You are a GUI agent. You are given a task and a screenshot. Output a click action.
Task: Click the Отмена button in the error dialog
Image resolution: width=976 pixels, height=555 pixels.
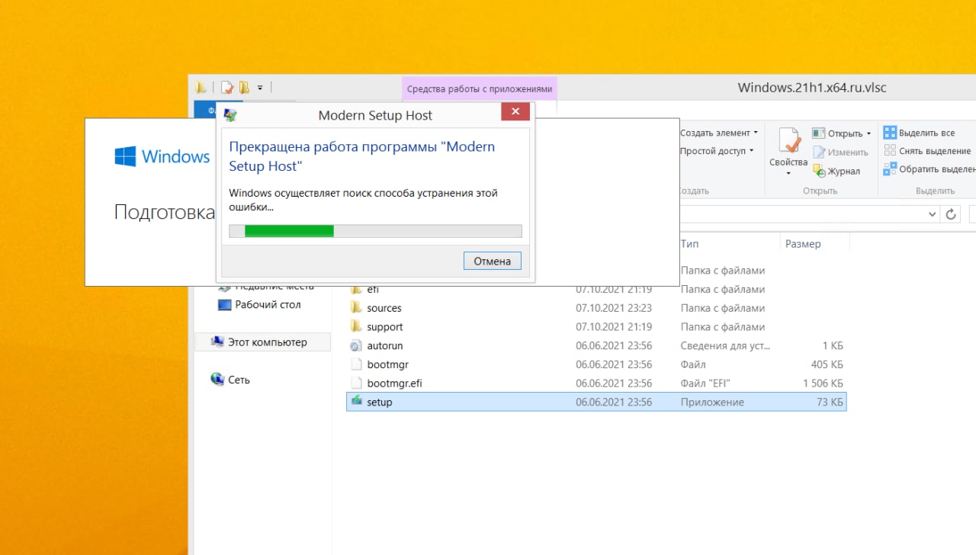pyautogui.click(x=492, y=261)
